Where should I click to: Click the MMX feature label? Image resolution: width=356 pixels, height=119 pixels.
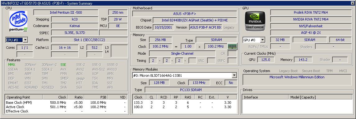12,65
